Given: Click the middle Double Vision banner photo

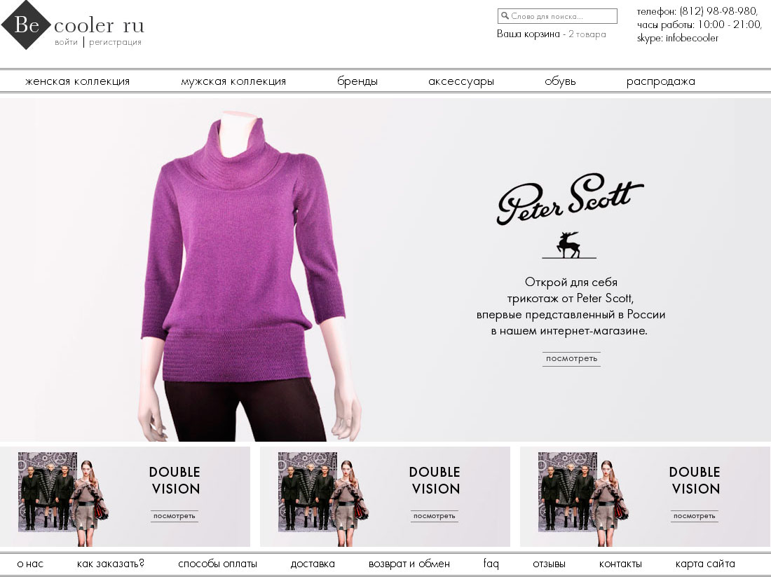Looking at the screenshot, I should 324,498.
